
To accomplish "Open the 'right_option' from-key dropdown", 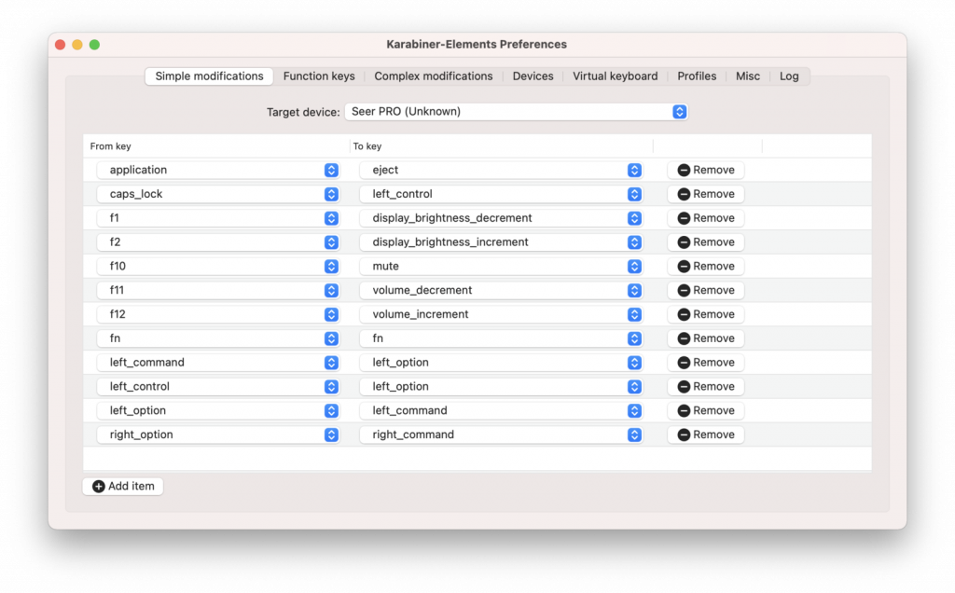I will [x=217, y=434].
